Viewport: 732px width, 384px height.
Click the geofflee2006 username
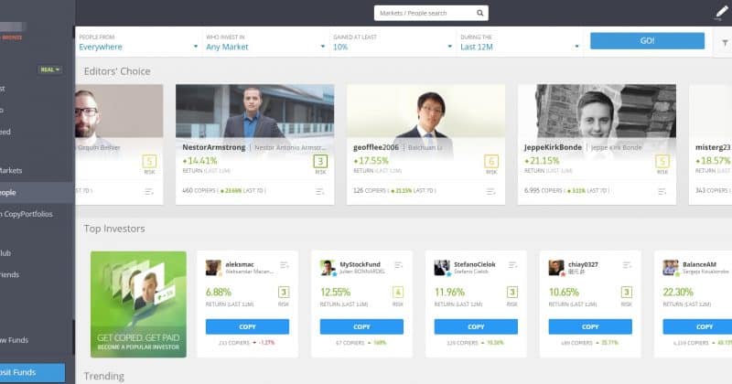coord(376,147)
